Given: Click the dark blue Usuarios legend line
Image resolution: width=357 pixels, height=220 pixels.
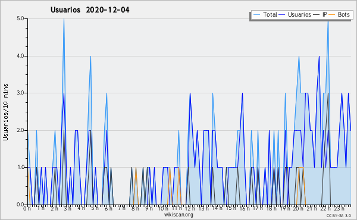Looking at the screenshot, I should [x=282, y=15].
